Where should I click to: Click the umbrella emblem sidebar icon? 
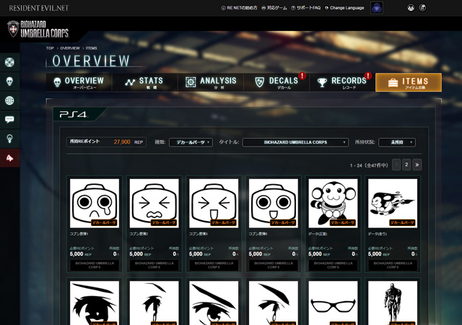click(x=9, y=63)
